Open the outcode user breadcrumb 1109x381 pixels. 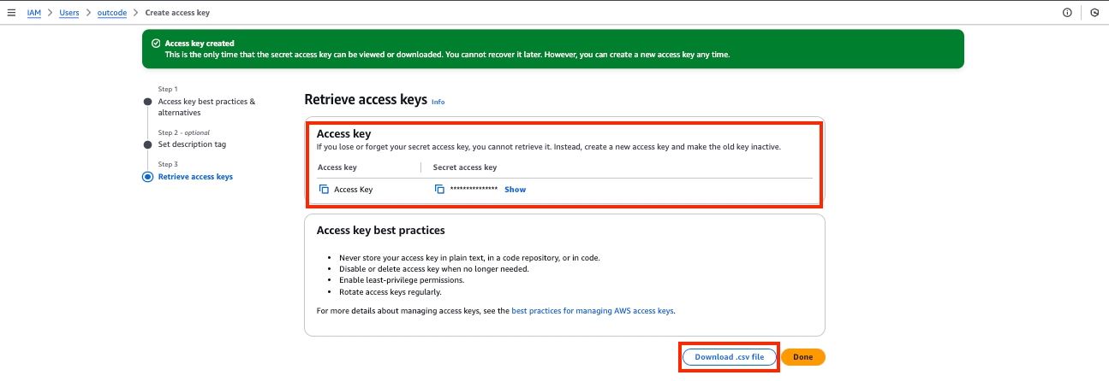pyautogui.click(x=111, y=13)
